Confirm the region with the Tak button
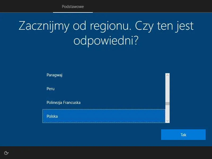This screenshot has height=159, width=212. tap(183, 135)
